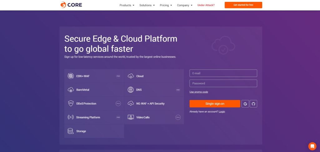Expand the Products dropdown menu

point(127,5)
